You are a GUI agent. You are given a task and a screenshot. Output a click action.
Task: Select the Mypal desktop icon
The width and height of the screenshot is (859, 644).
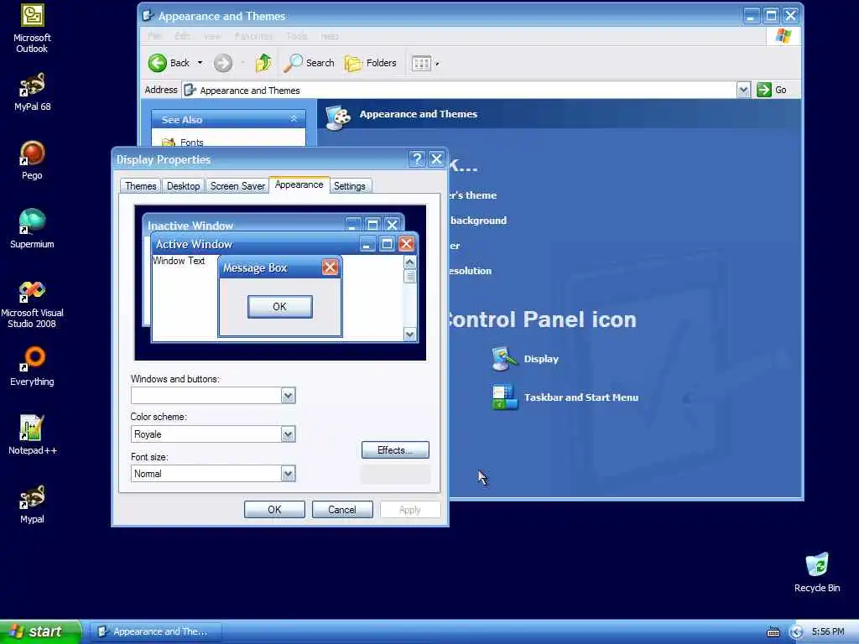32,504
